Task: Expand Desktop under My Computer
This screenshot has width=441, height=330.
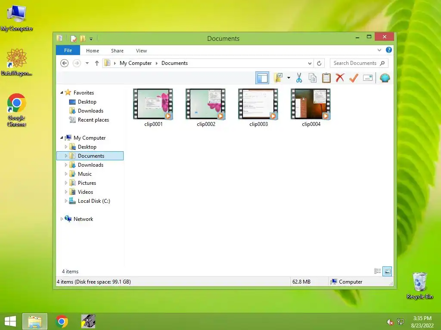Action: click(x=66, y=147)
